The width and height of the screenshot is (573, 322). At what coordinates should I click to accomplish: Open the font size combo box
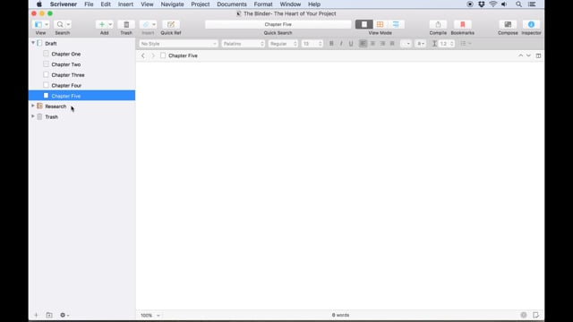pos(312,44)
